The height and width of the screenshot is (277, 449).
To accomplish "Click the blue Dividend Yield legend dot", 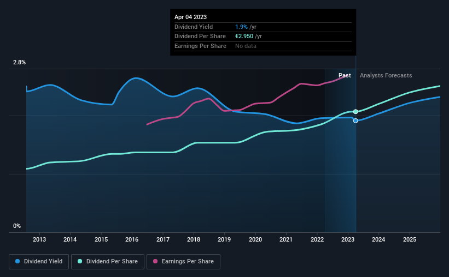I will 18,261.
